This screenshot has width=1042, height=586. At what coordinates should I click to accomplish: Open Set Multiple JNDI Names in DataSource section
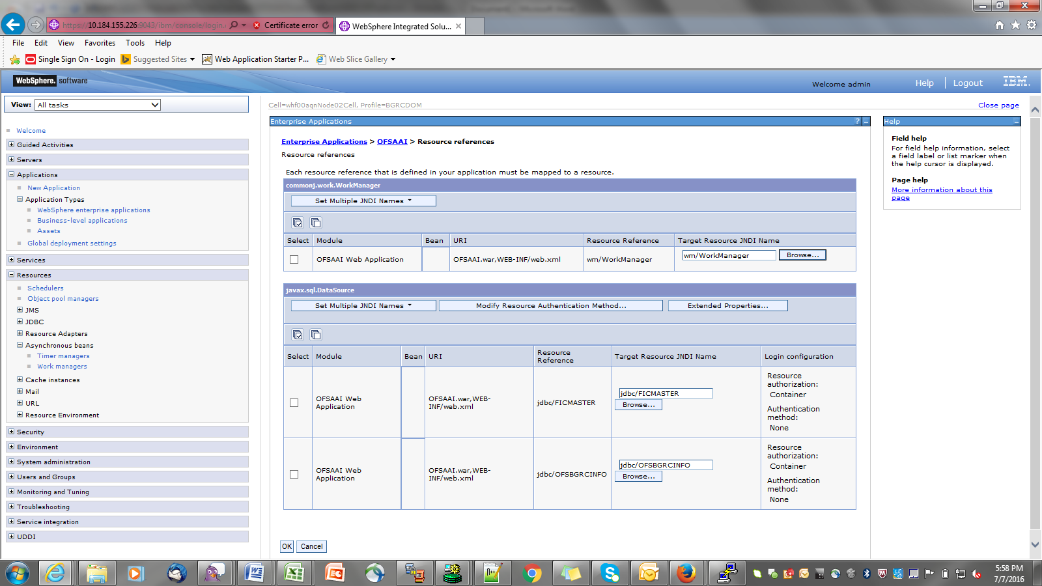363,305
